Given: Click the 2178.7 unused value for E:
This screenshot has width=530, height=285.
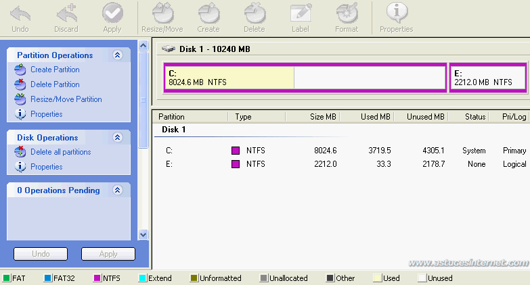Looking at the screenshot, I should 433,164.
